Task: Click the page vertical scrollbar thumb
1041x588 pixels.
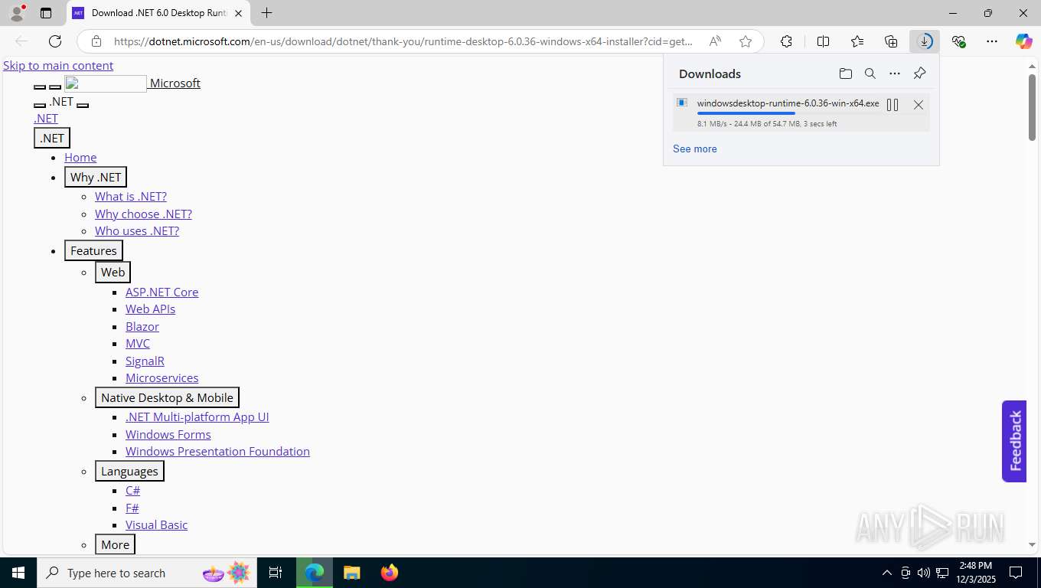Action: point(1032,106)
